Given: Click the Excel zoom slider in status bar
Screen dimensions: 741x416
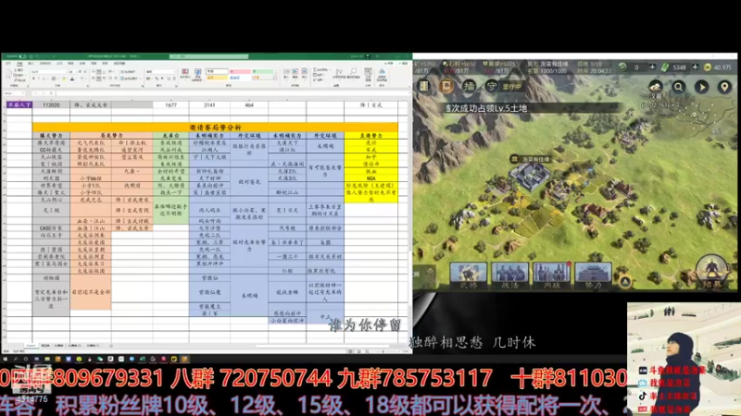Looking at the screenshot, I should [382, 351].
